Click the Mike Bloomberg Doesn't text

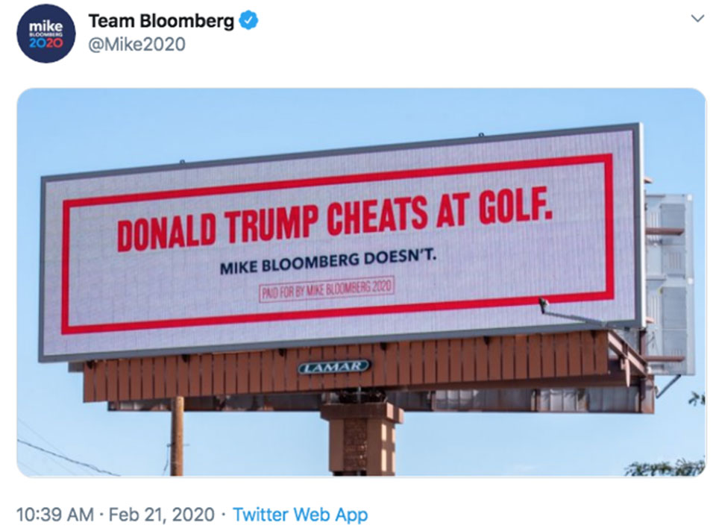click(328, 262)
